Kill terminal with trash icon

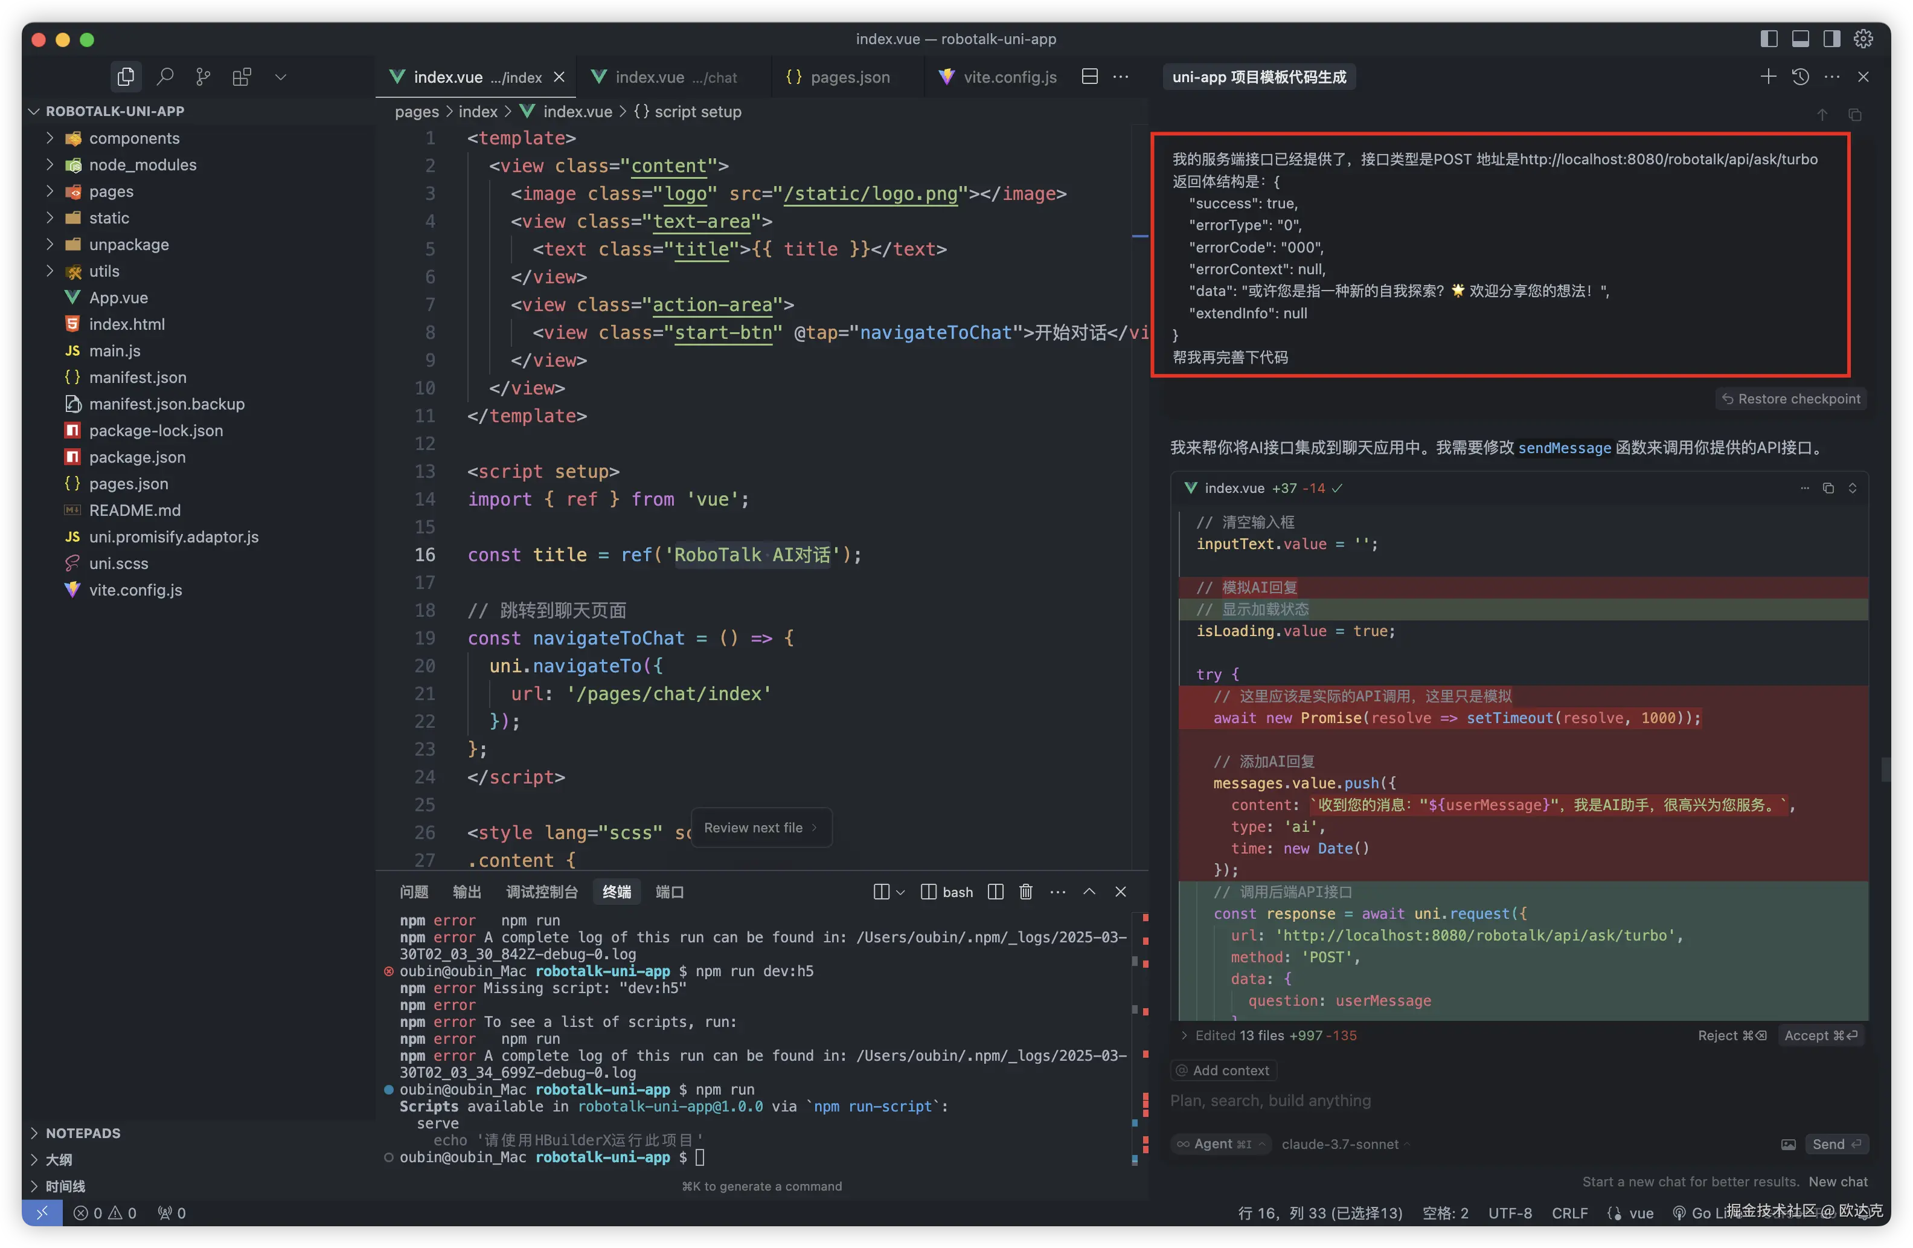click(1025, 892)
